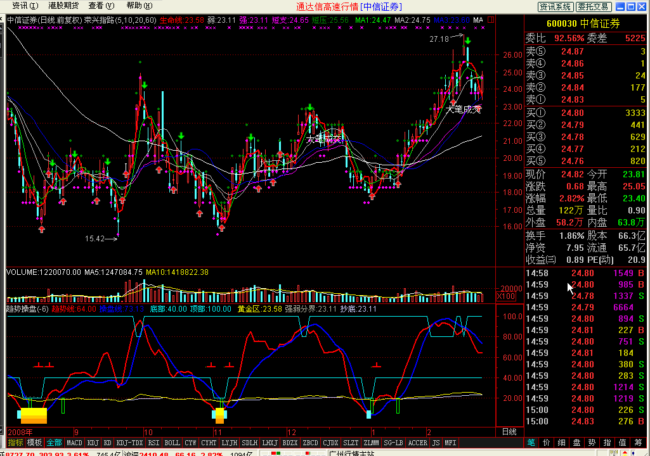The width and height of the screenshot is (650, 456).
Task: Select the 盘 tab in quote panel
Action: [576, 443]
